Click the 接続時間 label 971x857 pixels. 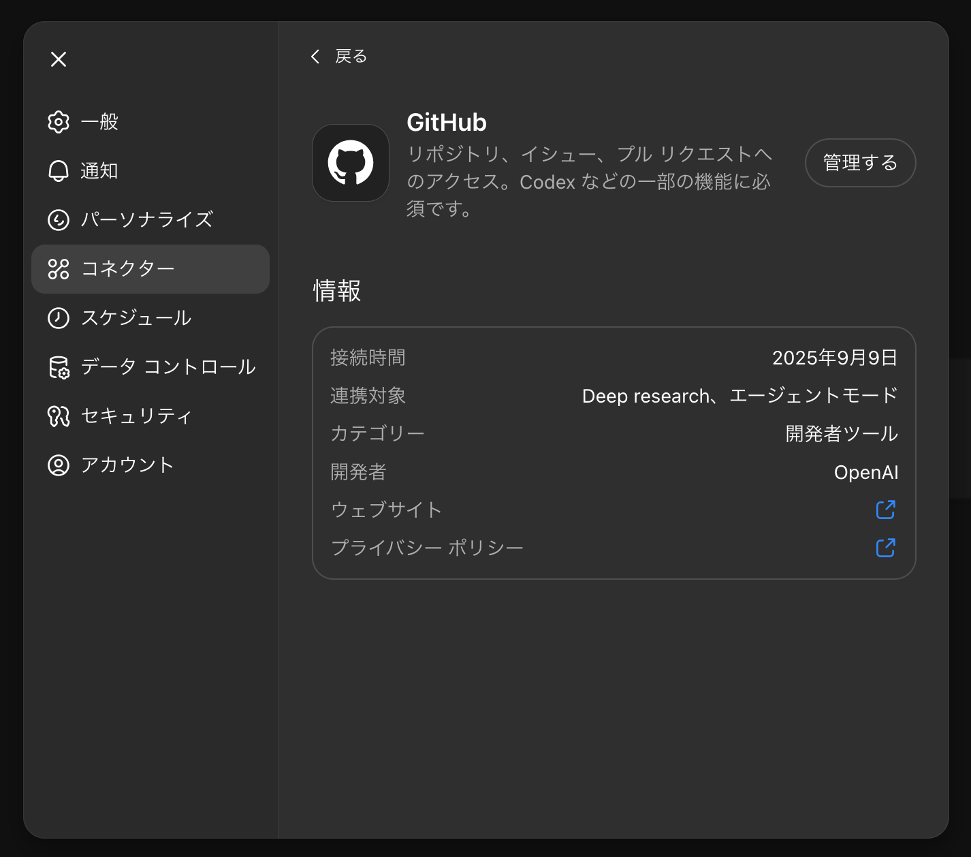coord(368,358)
